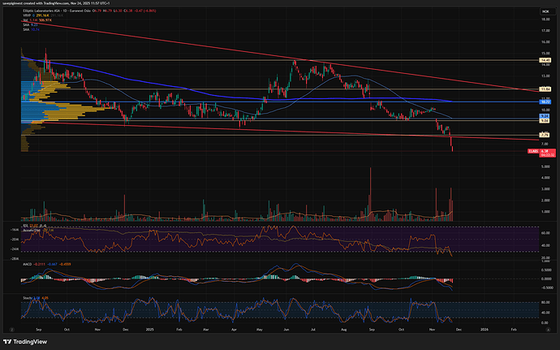The width and height of the screenshot is (560, 350).
Task: Click the SMA 10.74 indicator legend
Action: tap(28, 31)
